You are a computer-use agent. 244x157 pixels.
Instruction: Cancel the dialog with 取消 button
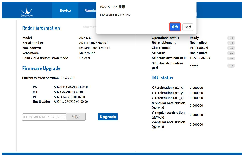tap(188, 27)
